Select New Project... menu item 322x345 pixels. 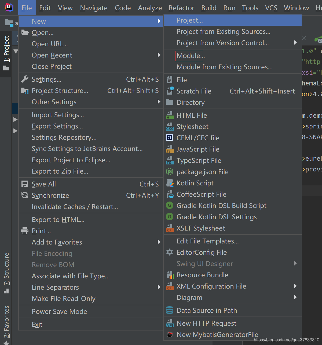pos(233,20)
